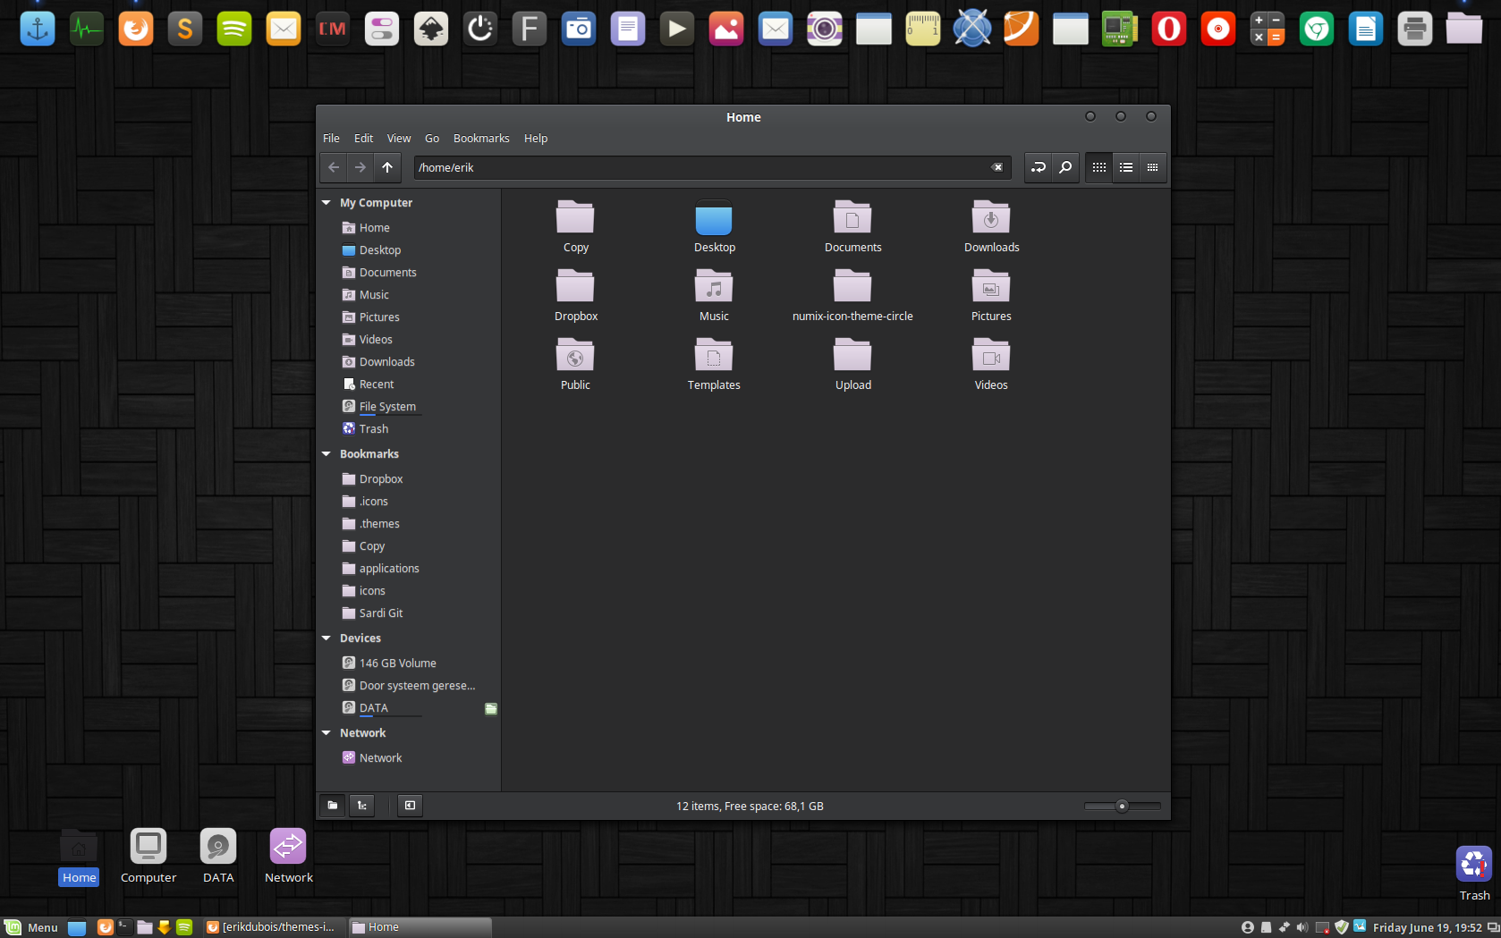Launch Opera from the top dock
The image size is (1501, 938).
[1169, 29]
